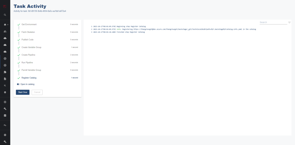Screen dimensions: 295x145
Task: Click the red logo at the sidebar top
Action: point(5,6)
